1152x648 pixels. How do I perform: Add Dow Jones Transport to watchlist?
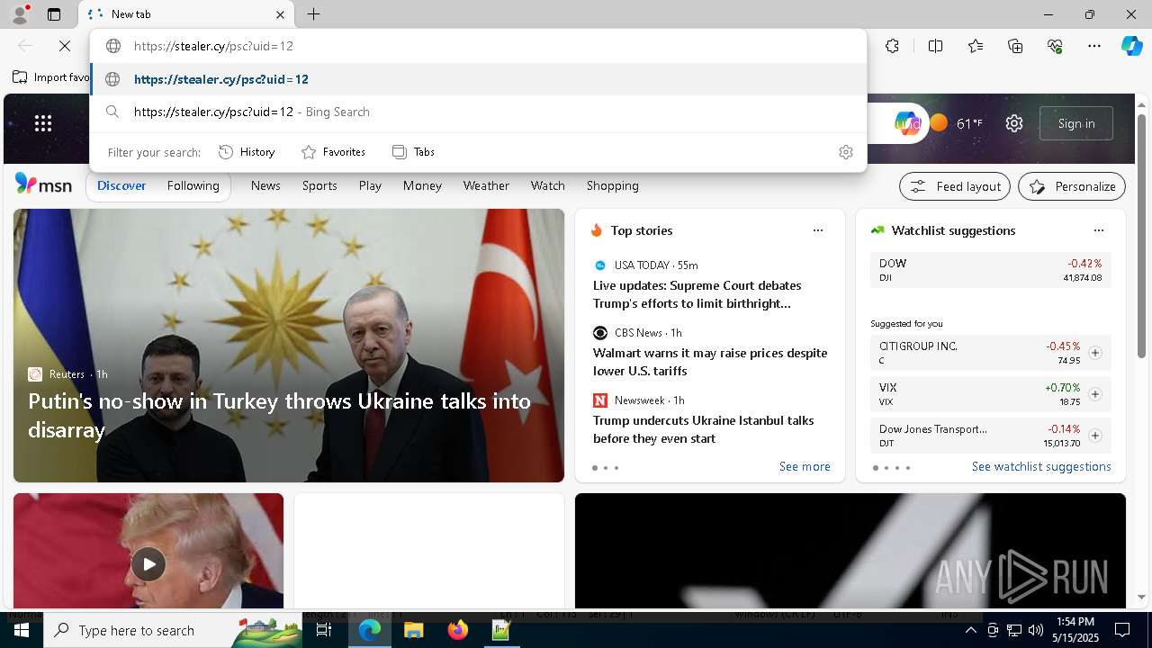point(1094,436)
